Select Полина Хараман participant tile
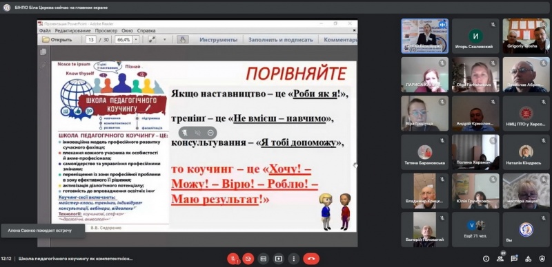This screenshot has height=267, width=552. (x=475, y=152)
